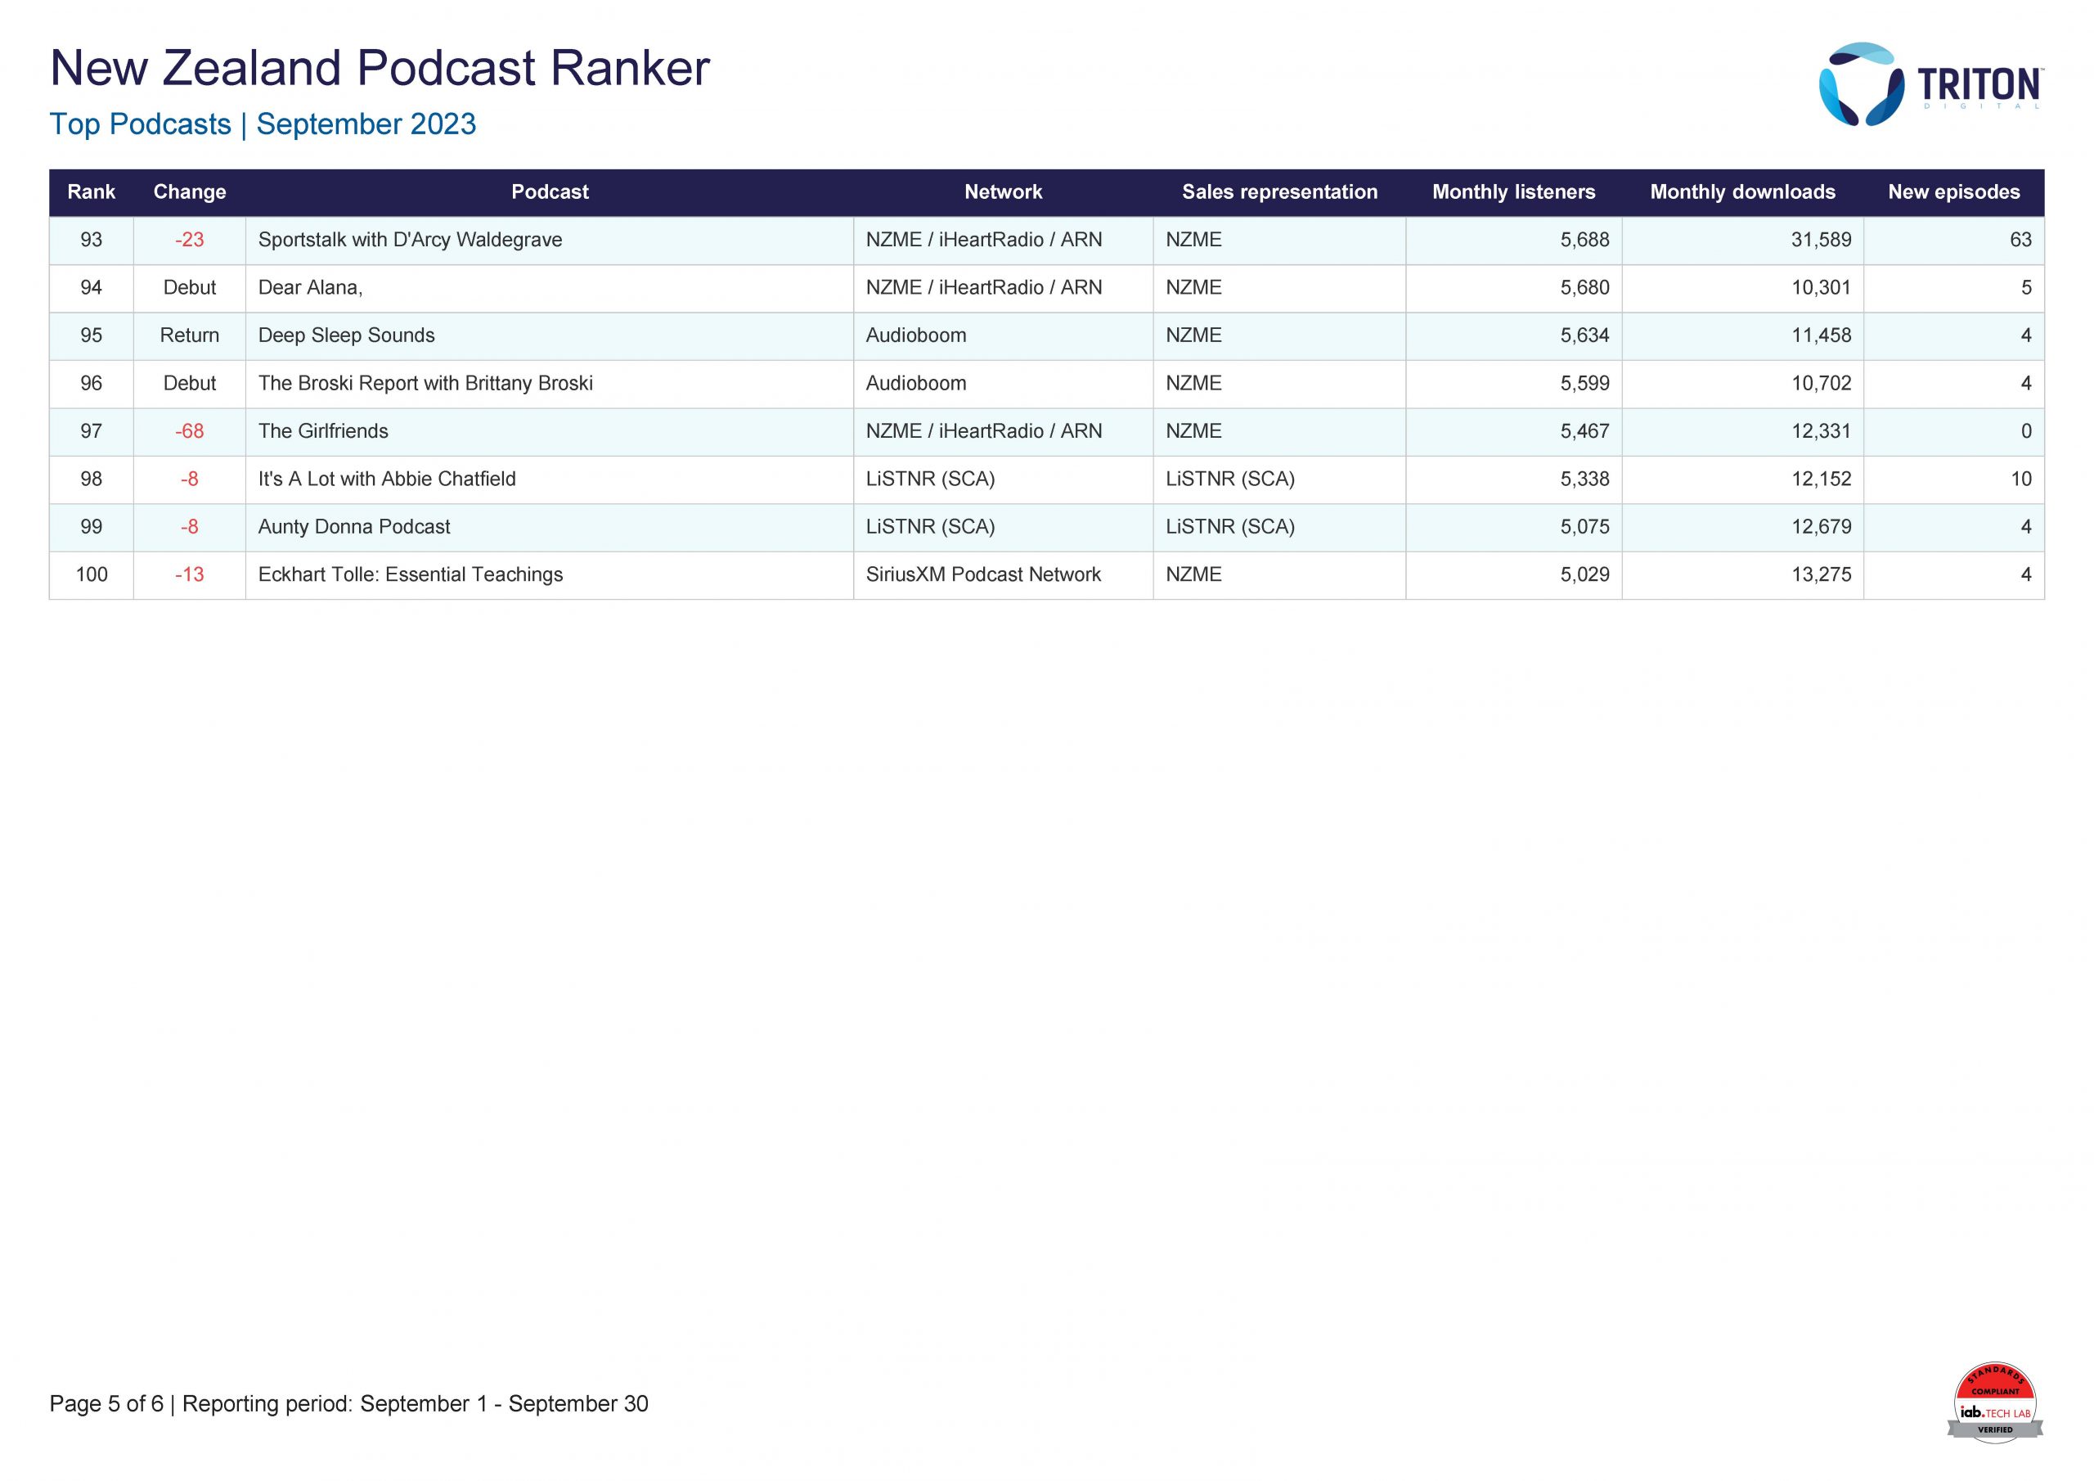Click The Girlfriends podcast name

323,430
